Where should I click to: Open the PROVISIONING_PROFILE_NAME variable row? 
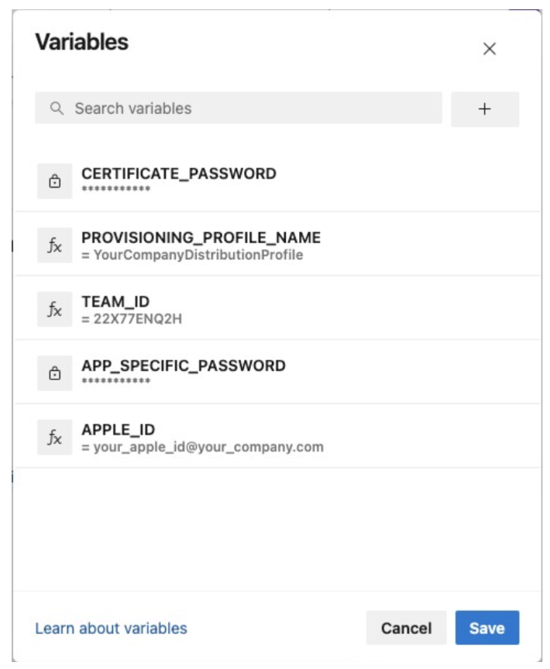201,238
